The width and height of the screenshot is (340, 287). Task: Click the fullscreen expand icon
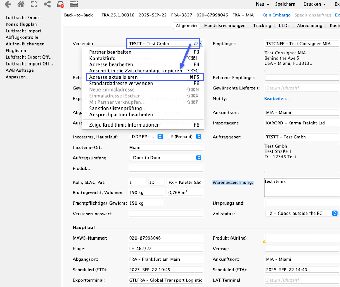click(x=34, y=5)
